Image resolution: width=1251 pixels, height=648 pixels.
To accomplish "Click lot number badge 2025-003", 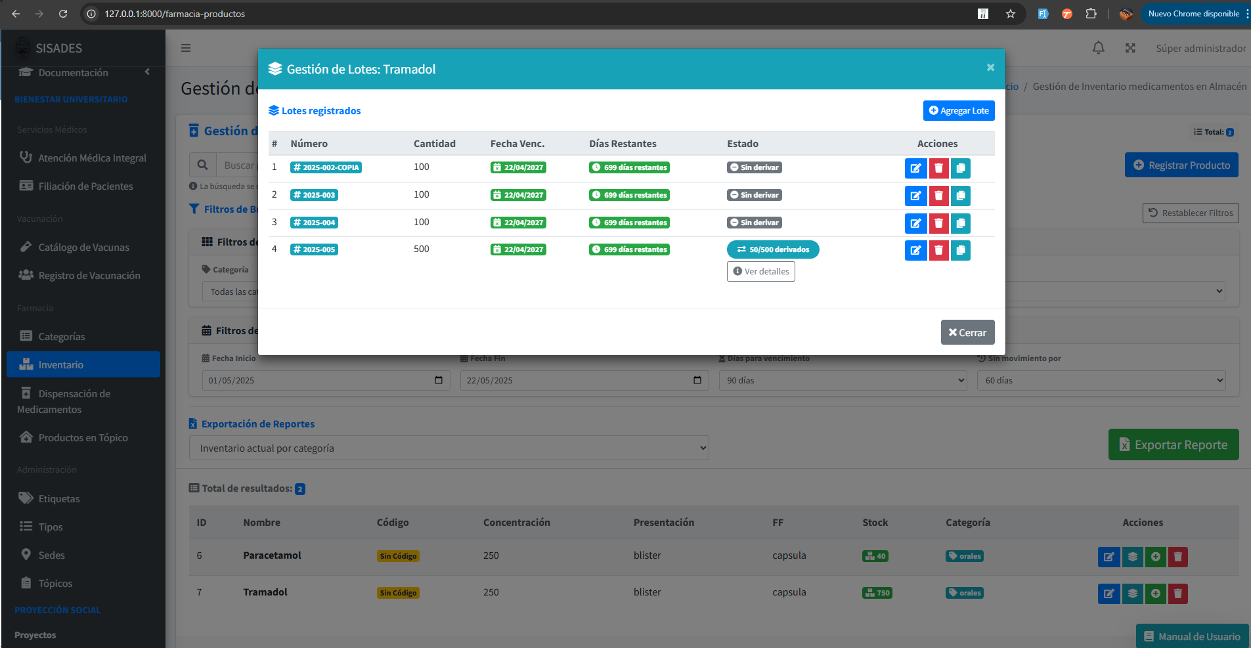I will point(314,195).
